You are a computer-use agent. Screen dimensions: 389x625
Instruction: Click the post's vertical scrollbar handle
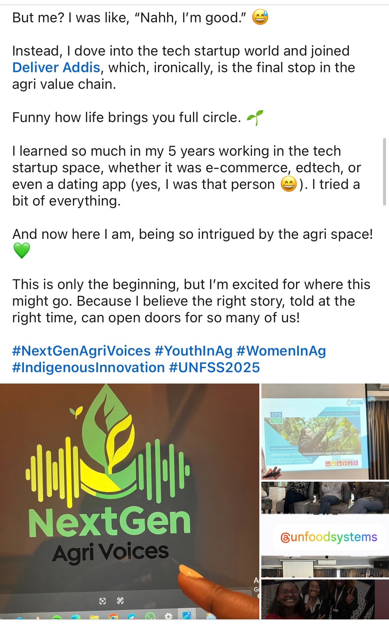point(384,172)
